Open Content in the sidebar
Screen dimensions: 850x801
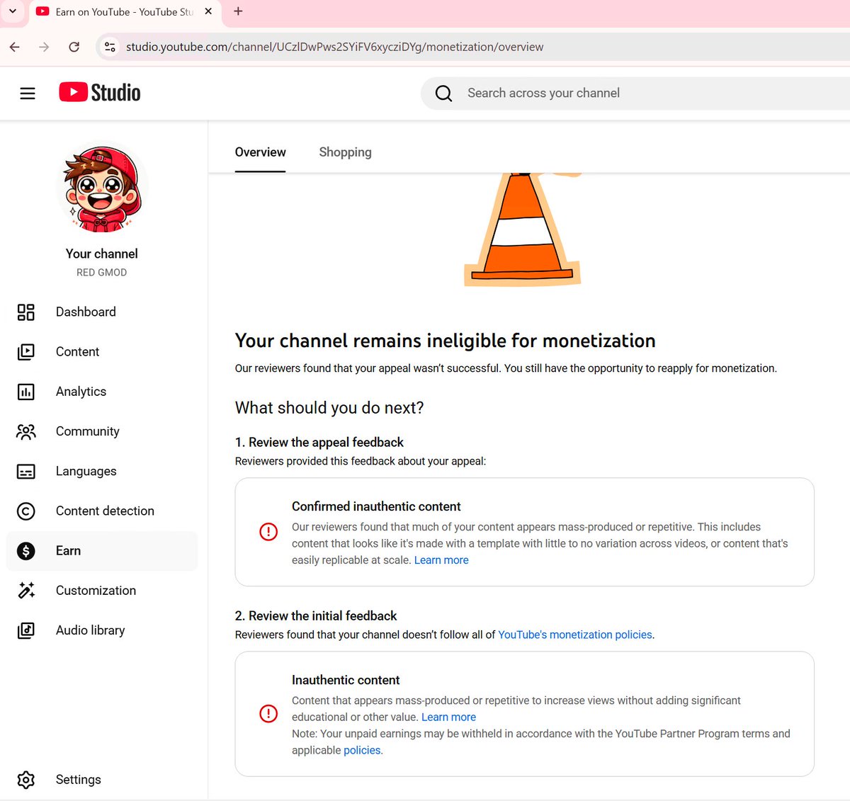coord(102,352)
